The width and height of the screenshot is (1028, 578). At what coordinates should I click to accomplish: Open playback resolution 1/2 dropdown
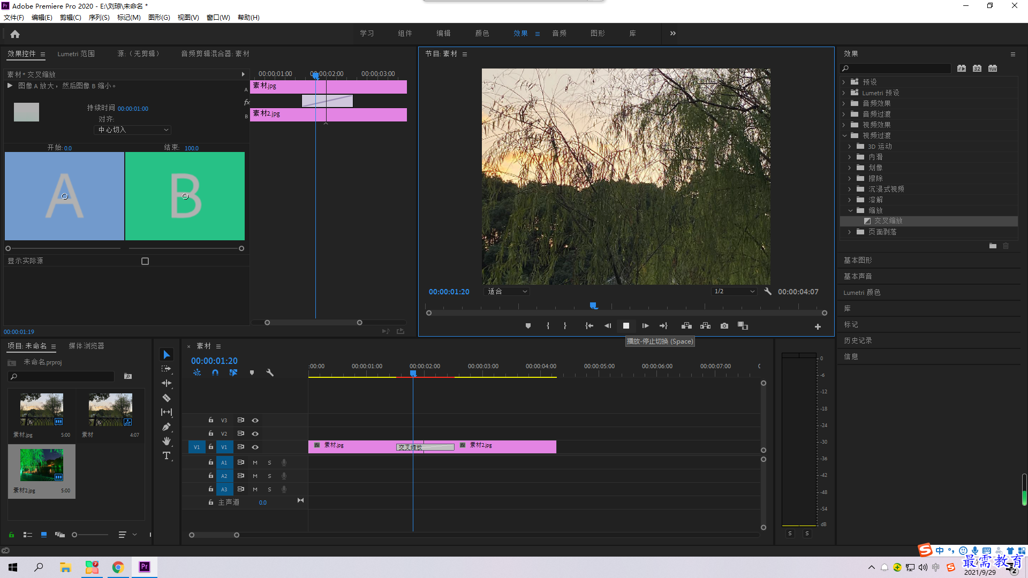tap(734, 292)
